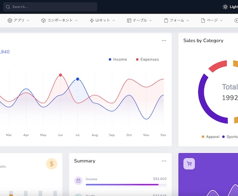Toggle the Income legend series
Screen dimensions: 238x196
tap(118, 59)
